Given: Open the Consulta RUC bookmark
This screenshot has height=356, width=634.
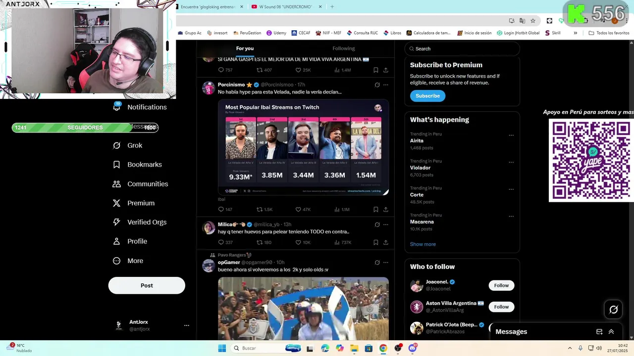Looking at the screenshot, I should [x=362, y=33].
